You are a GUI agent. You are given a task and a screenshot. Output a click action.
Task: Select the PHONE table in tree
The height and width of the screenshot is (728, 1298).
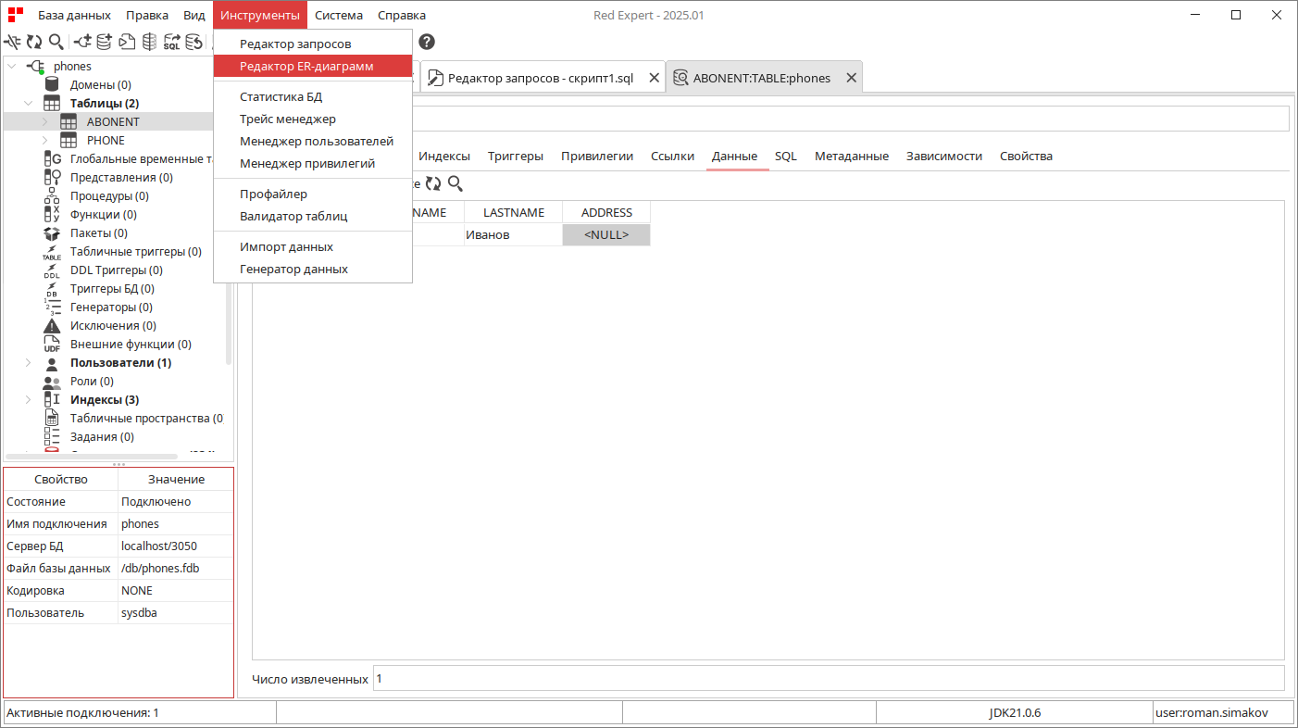(x=106, y=140)
